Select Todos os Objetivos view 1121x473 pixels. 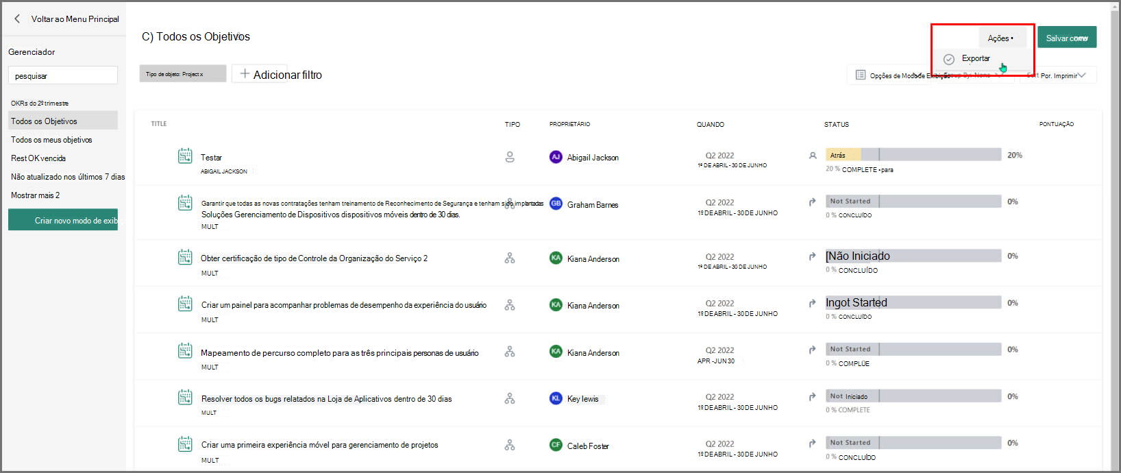(63, 121)
